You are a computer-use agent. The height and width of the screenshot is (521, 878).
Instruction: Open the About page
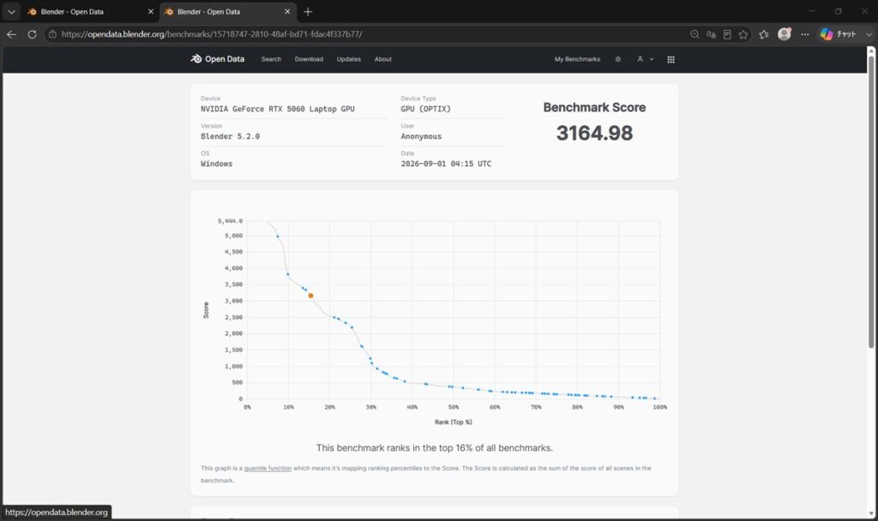383,59
